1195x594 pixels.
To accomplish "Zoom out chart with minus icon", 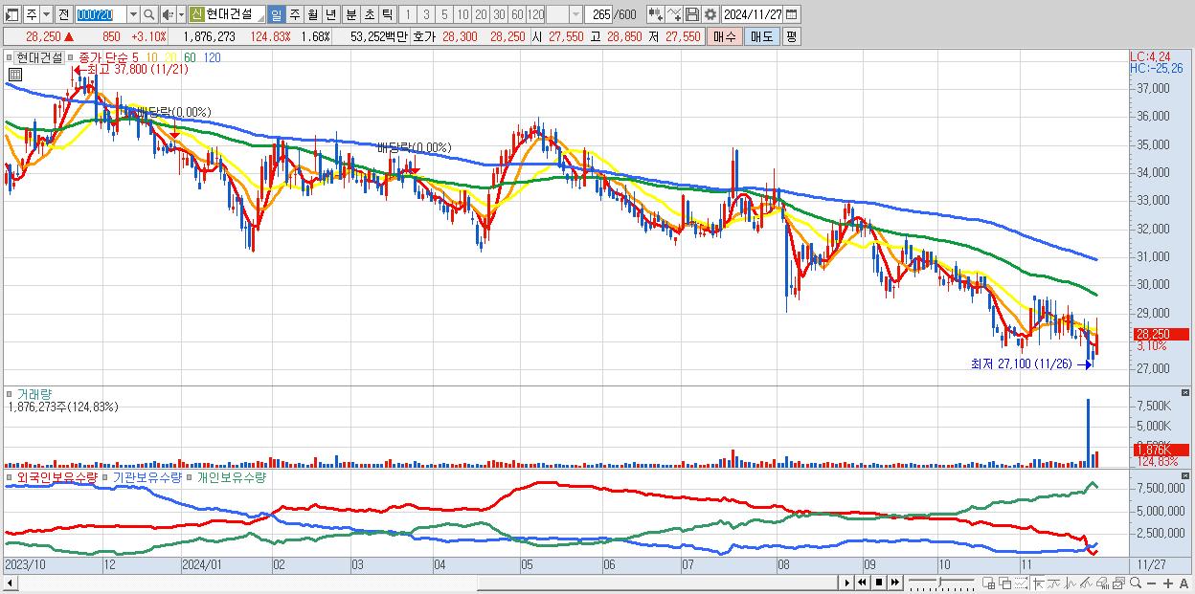I will [x=1151, y=582].
